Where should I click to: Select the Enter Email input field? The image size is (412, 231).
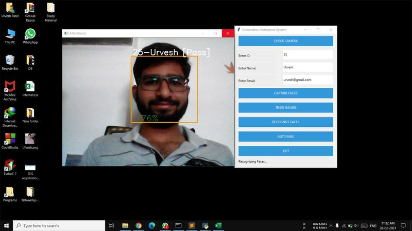pos(307,80)
